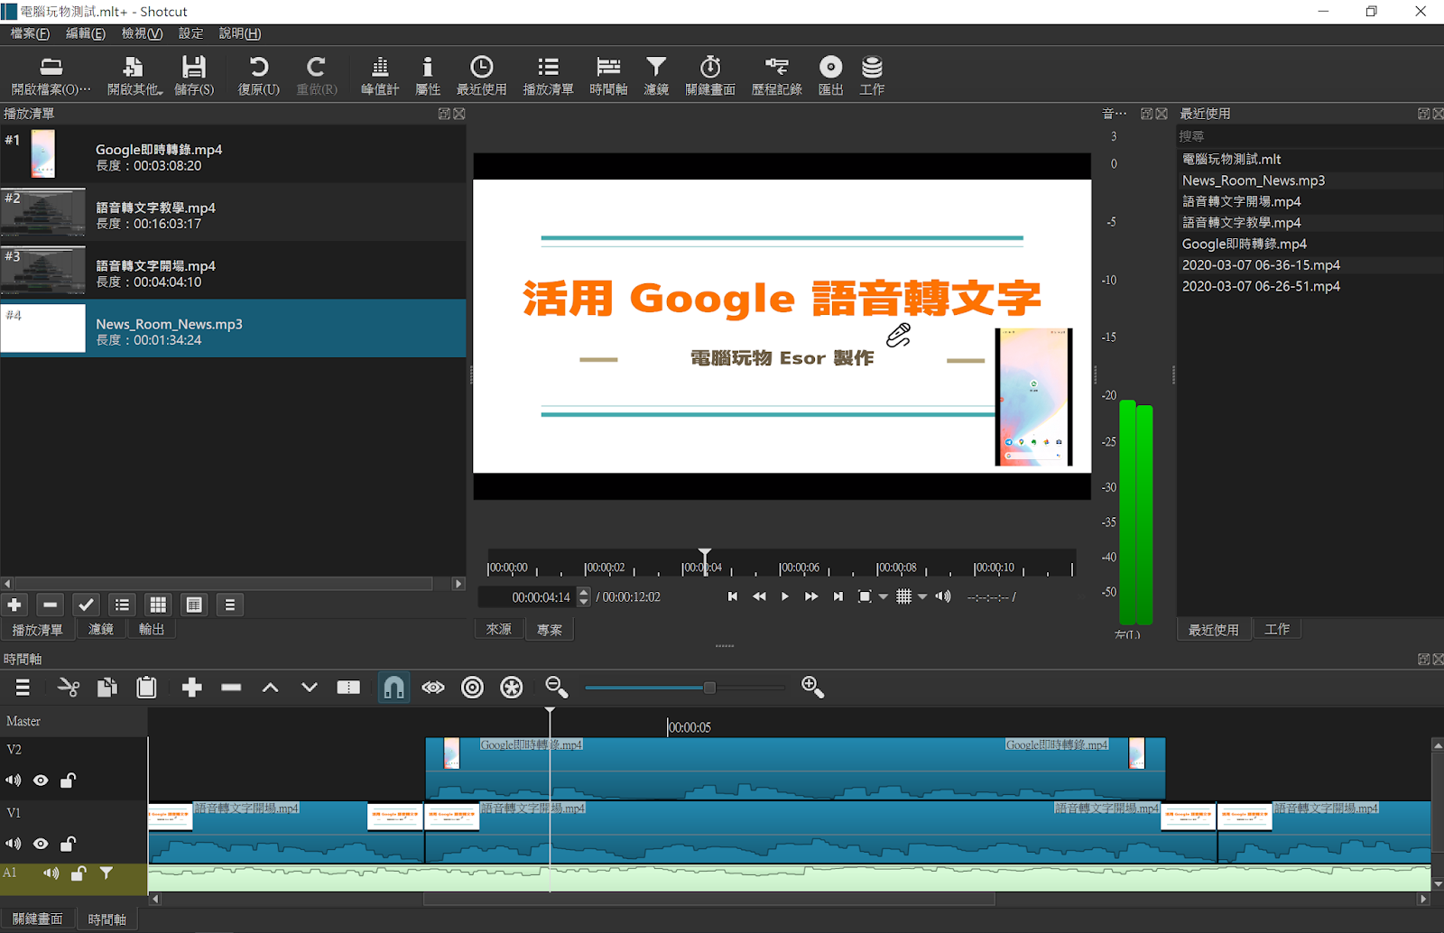This screenshot has width=1444, height=933.
Task: Zoom in the timeline
Action: [x=812, y=688]
